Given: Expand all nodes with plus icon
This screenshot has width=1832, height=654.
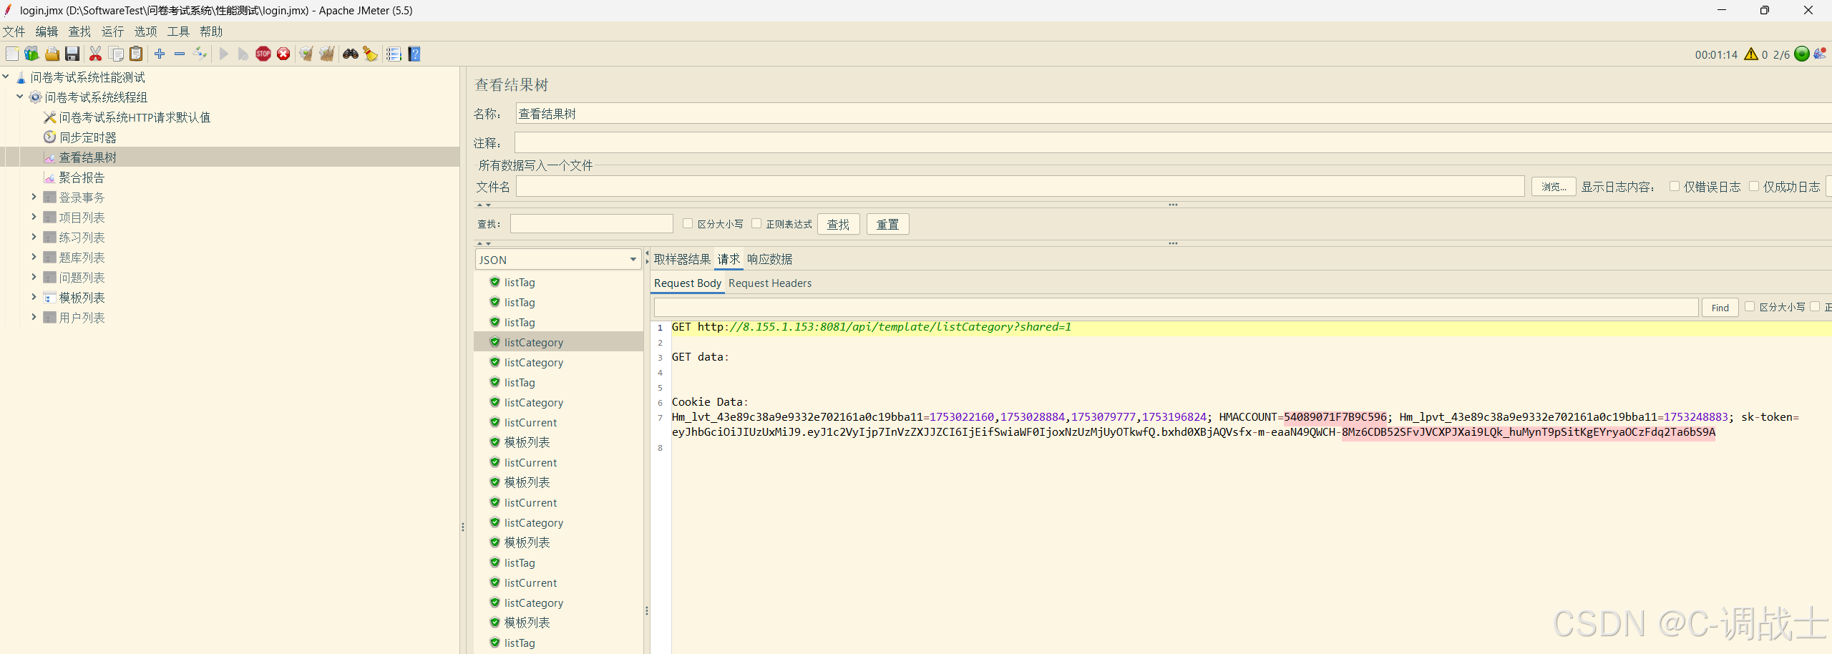Looking at the screenshot, I should 160,54.
